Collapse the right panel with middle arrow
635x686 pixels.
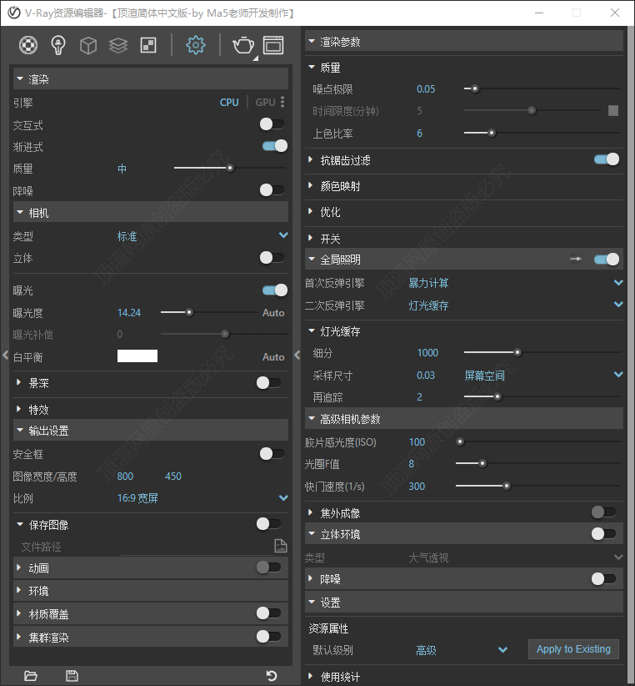297,355
